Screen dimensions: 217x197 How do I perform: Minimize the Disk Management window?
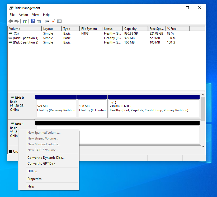pos(176,8)
